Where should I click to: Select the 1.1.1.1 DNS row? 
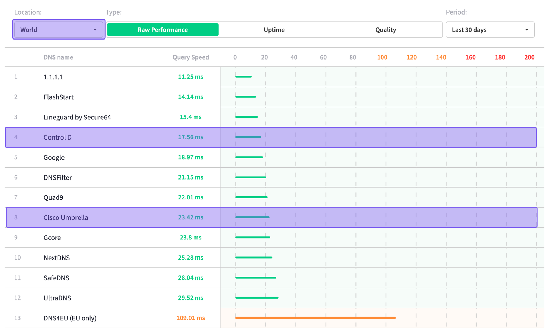pyautogui.click(x=53, y=77)
